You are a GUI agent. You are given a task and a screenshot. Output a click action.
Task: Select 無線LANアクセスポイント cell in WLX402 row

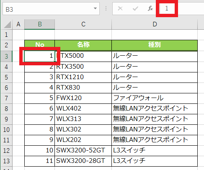coord(155,109)
